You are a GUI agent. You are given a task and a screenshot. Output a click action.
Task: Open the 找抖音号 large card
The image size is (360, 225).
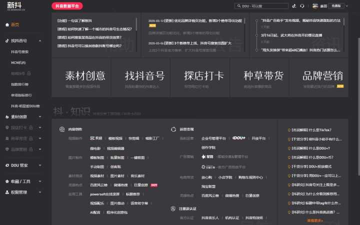(140, 78)
